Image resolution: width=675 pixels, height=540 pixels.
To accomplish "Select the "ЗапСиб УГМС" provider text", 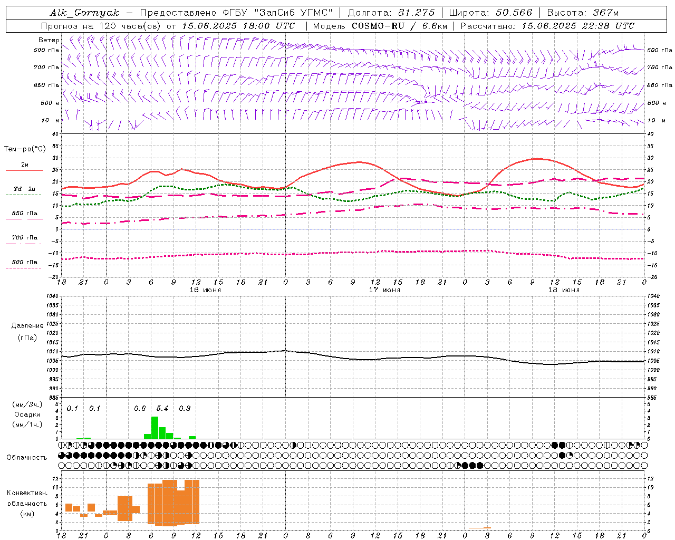I will click(x=293, y=13).
